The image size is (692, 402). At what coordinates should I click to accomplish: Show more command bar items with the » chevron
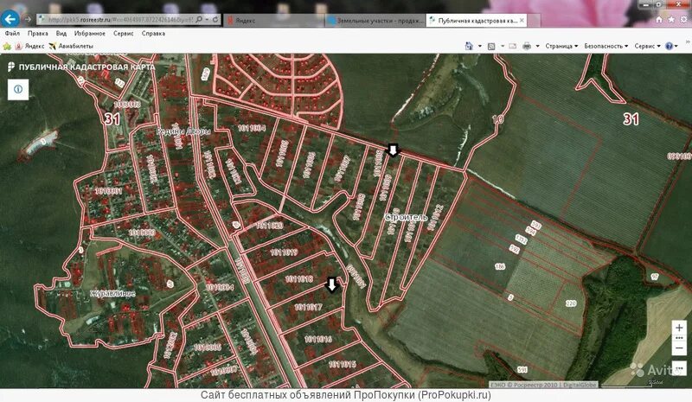(x=688, y=41)
